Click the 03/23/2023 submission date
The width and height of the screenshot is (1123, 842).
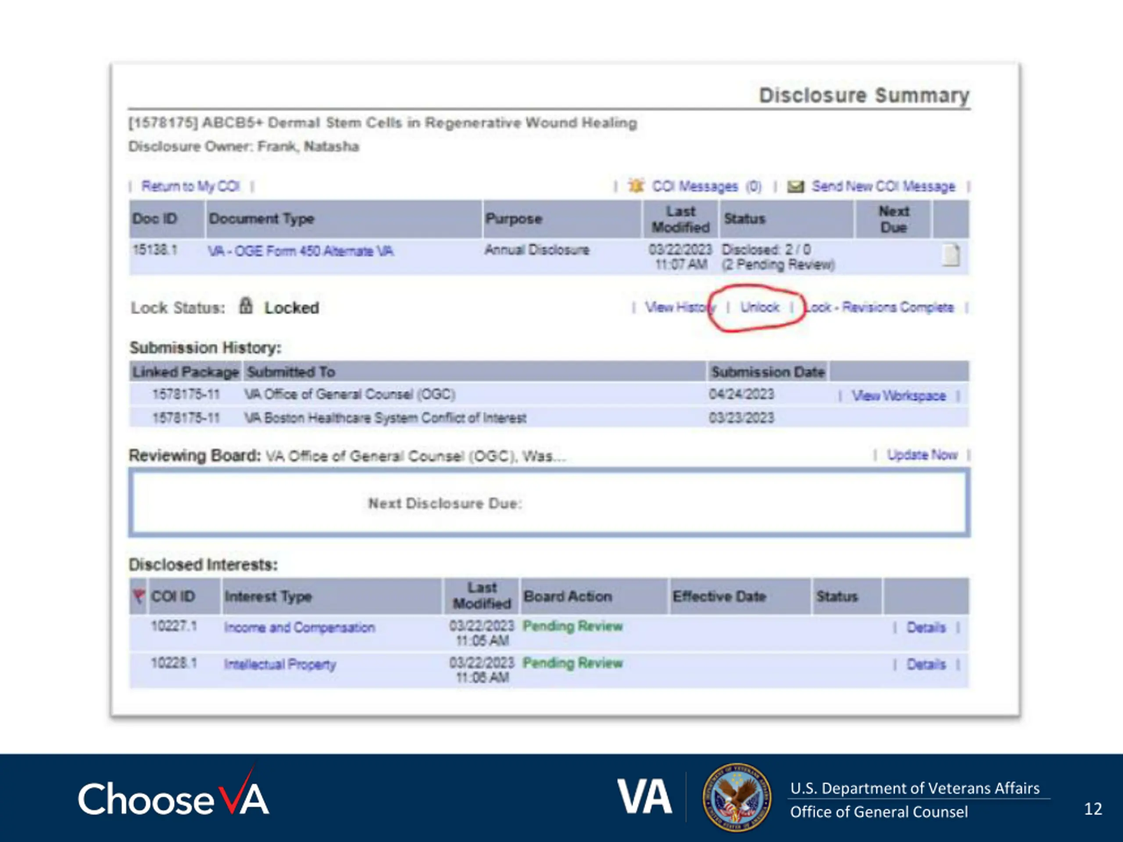click(x=741, y=417)
